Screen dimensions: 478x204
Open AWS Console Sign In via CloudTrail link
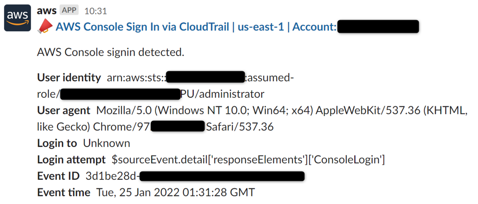tap(143, 27)
